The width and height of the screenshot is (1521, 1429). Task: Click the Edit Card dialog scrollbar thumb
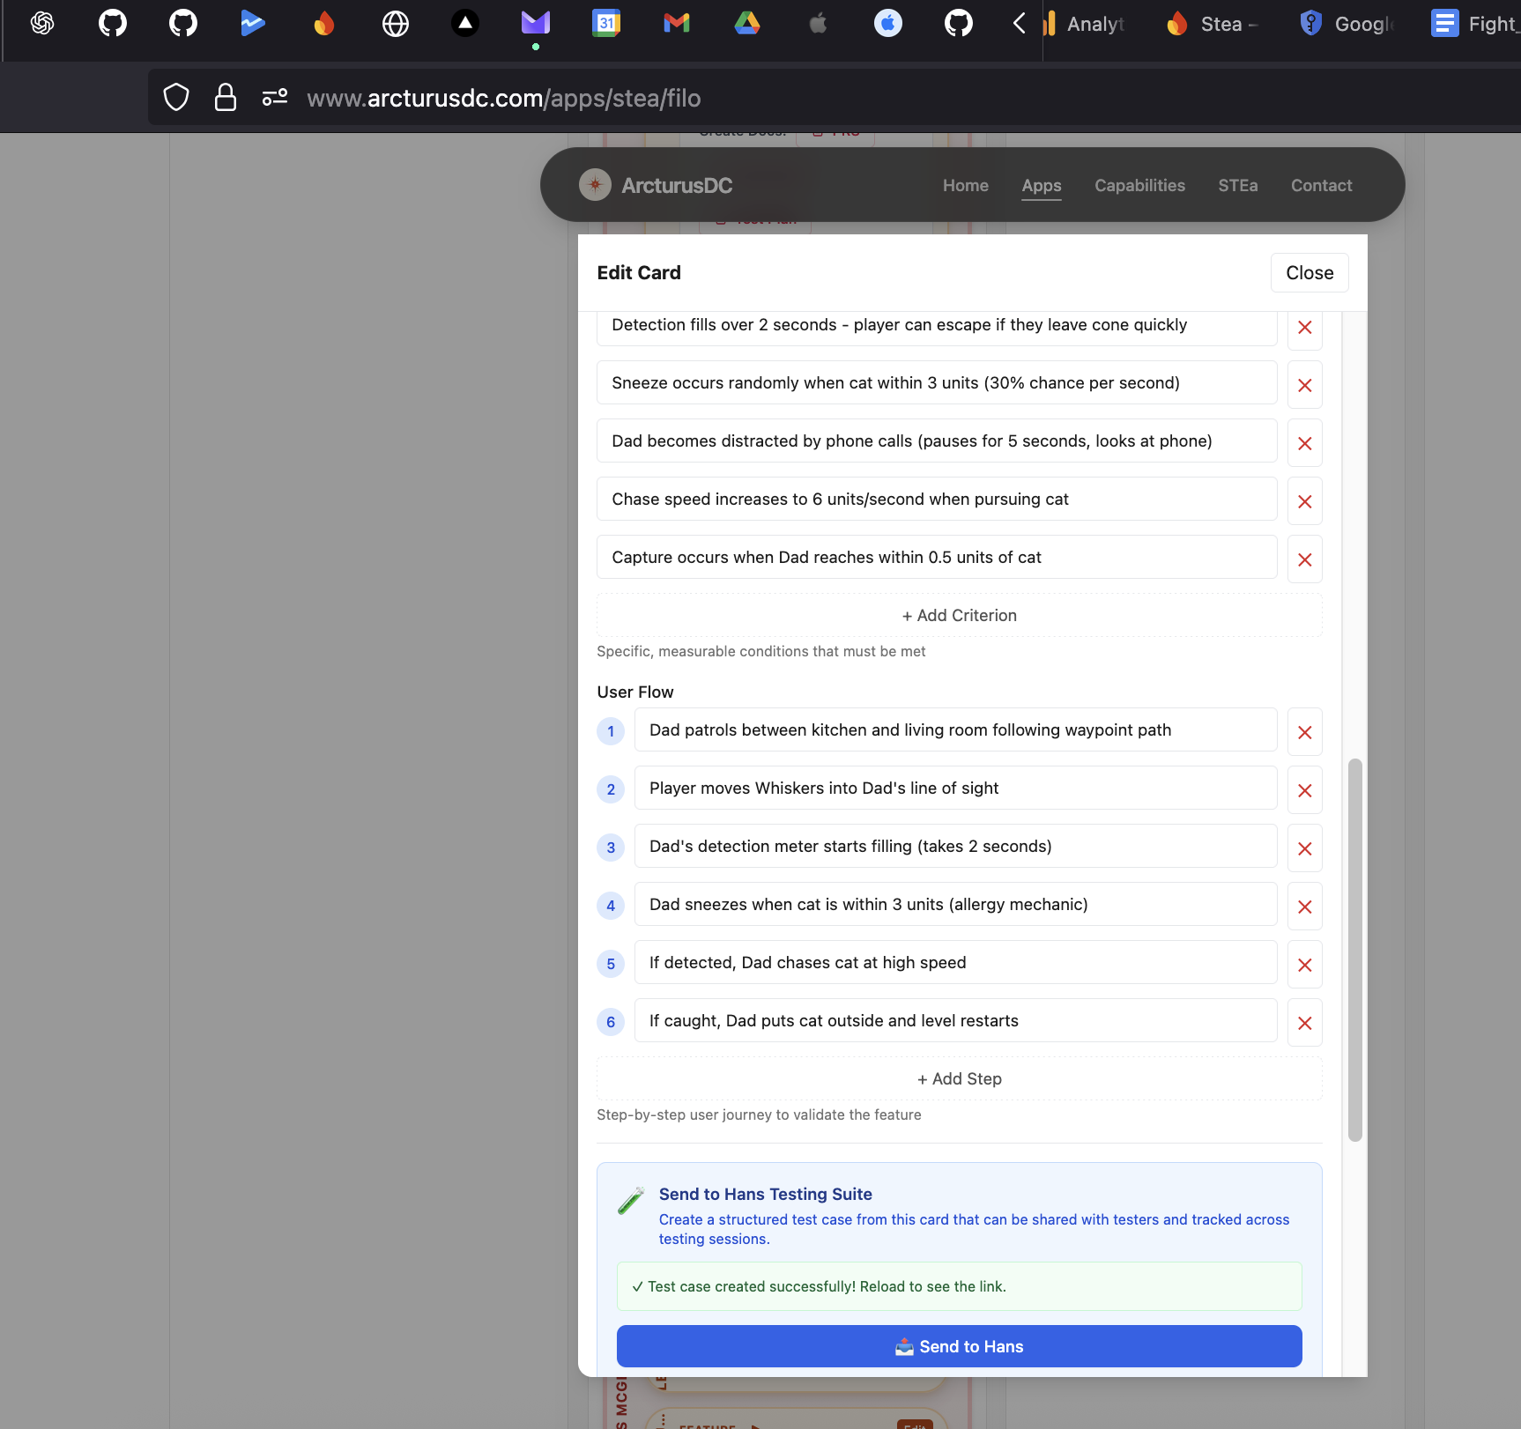click(x=1355, y=951)
